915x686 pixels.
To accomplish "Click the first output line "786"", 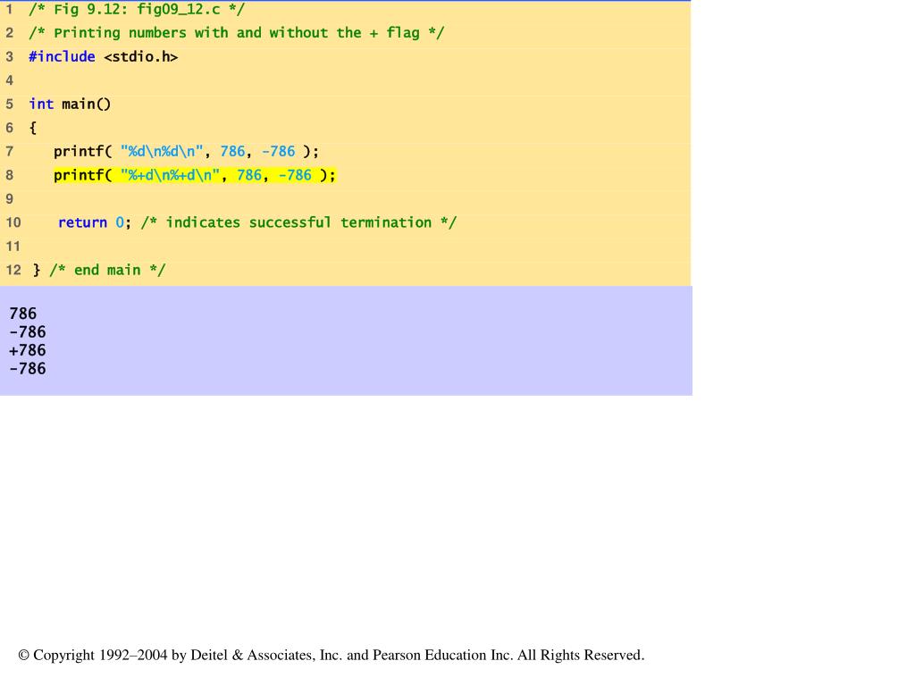I will [22, 314].
